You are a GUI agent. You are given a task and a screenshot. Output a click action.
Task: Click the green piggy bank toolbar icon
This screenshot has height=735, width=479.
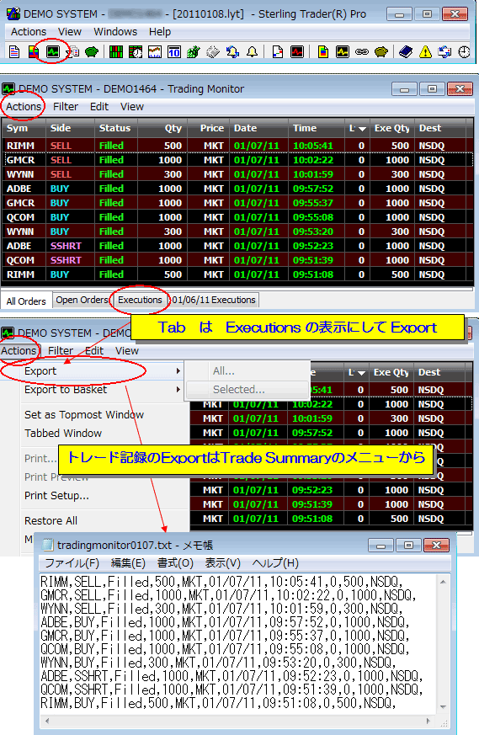click(x=92, y=51)
